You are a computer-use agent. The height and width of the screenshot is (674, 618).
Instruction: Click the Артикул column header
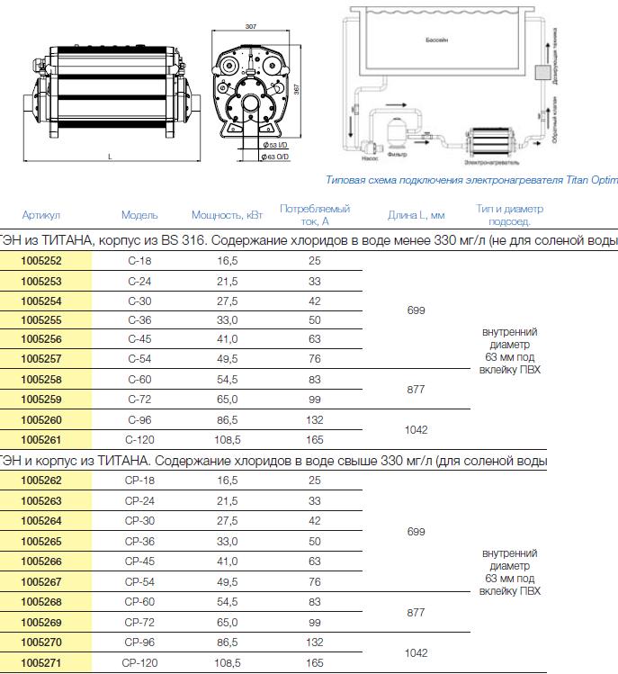pos(41,215)
